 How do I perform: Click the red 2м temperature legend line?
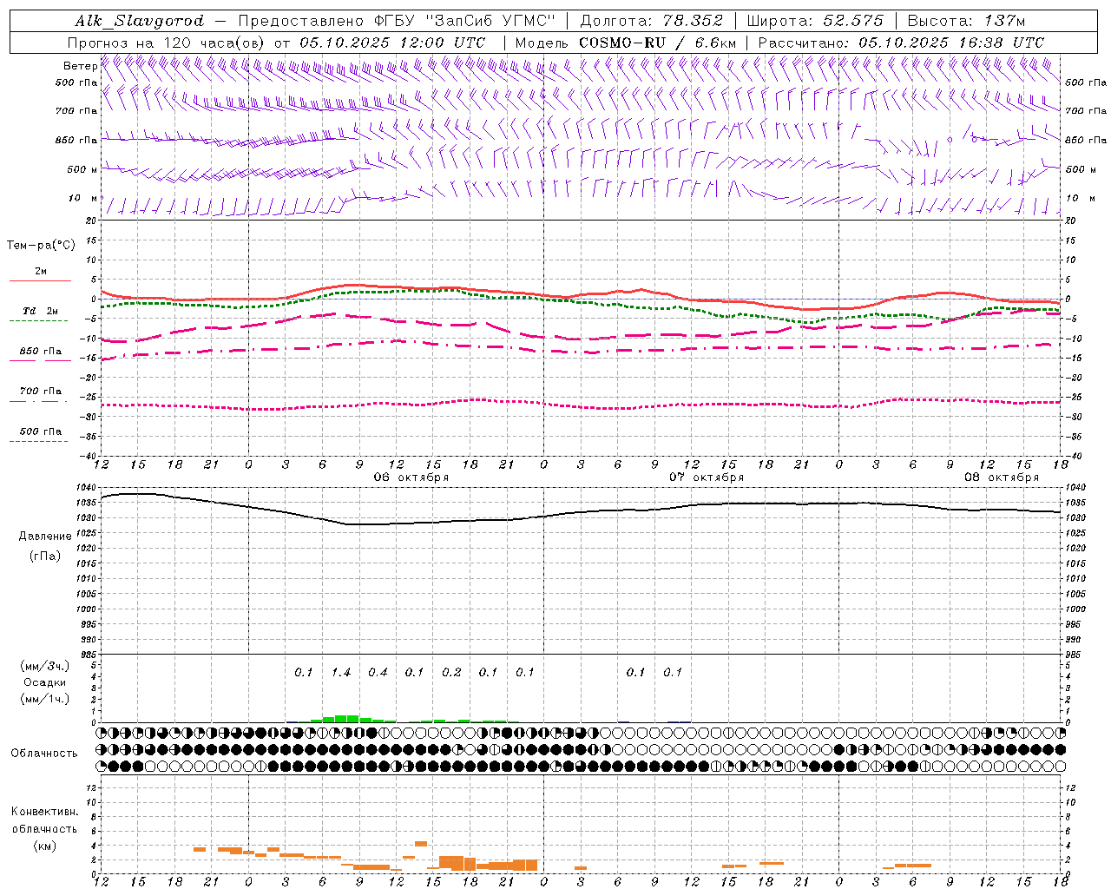[x=39, y=280]
